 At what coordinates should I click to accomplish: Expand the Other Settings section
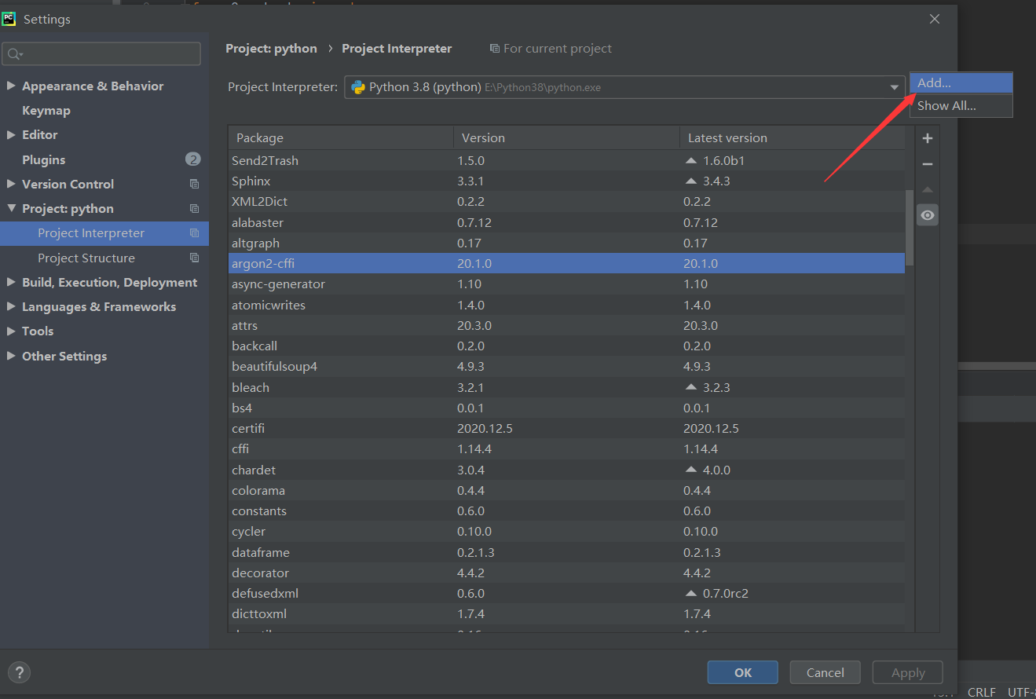coord(11,356)
